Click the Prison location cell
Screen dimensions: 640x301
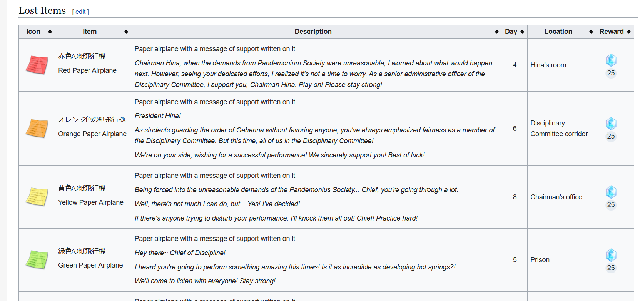[x=540, y=260]
